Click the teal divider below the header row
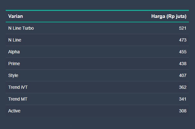Screen dimensions: 195x129 click(x=97, y=22)
